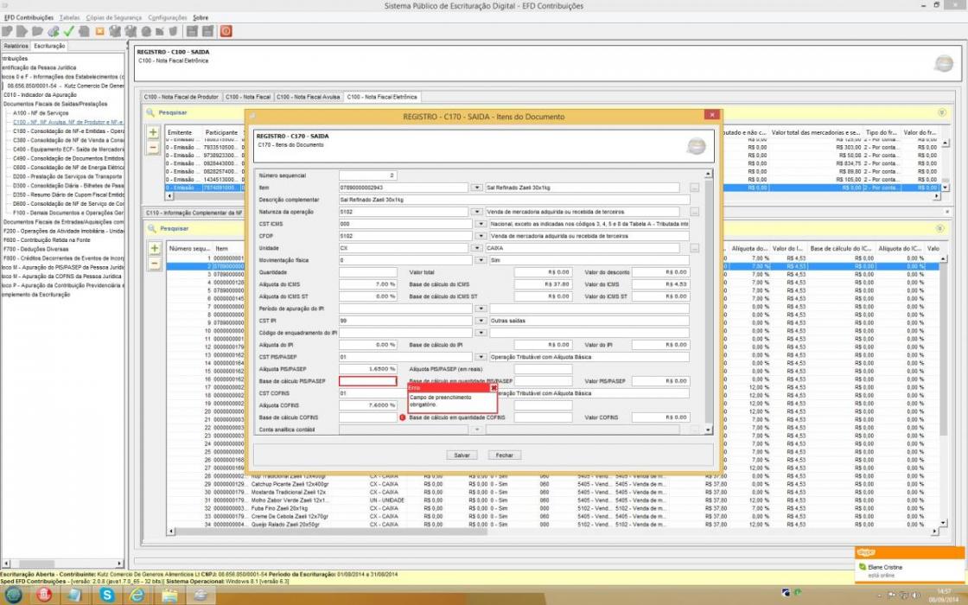Screen dimensions: 968x605
Task: Open the Tabelas menu
Action: [70, 18]
